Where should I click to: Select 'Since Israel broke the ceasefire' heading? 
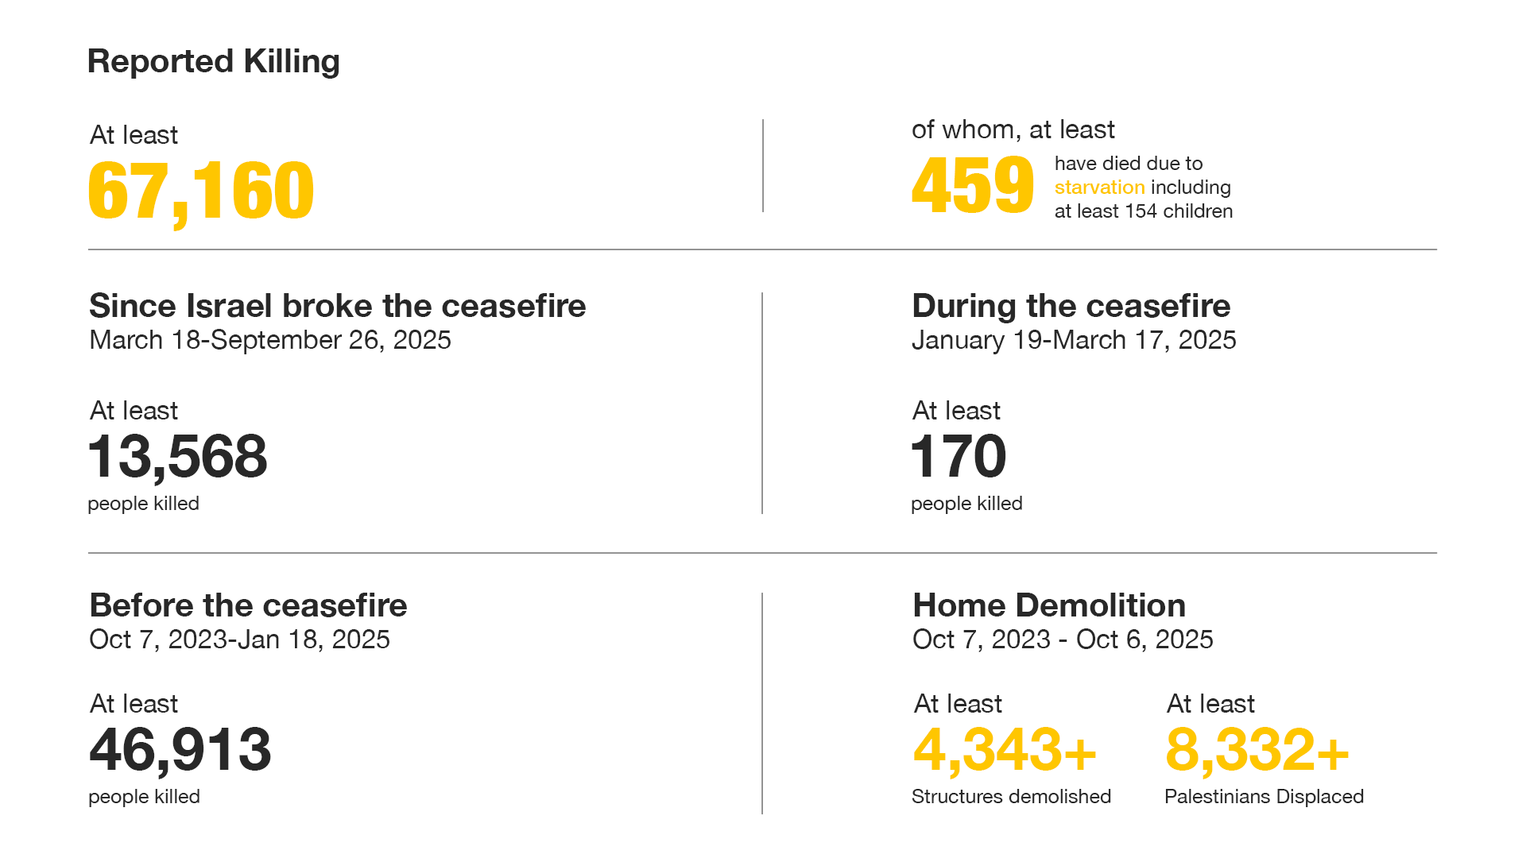click(337, 306)
